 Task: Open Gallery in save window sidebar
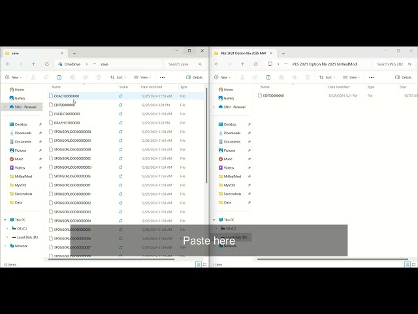click(20, 98)
